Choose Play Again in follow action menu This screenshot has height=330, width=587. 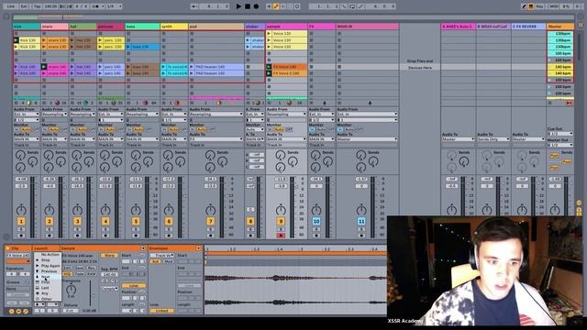coord(50,266)
